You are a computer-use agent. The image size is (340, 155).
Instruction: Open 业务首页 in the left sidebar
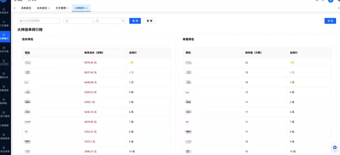tap(4, 11)
